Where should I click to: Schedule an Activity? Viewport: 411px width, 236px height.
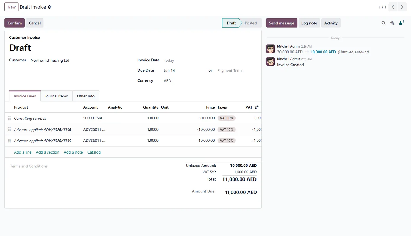(x=331, y=23)
